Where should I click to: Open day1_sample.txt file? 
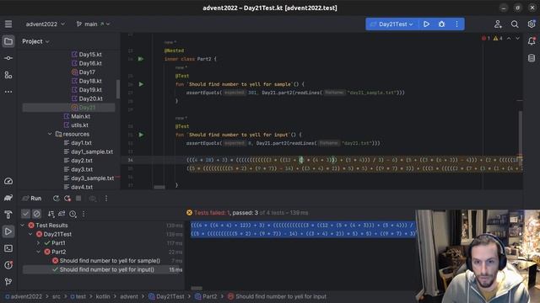[92, 151]
